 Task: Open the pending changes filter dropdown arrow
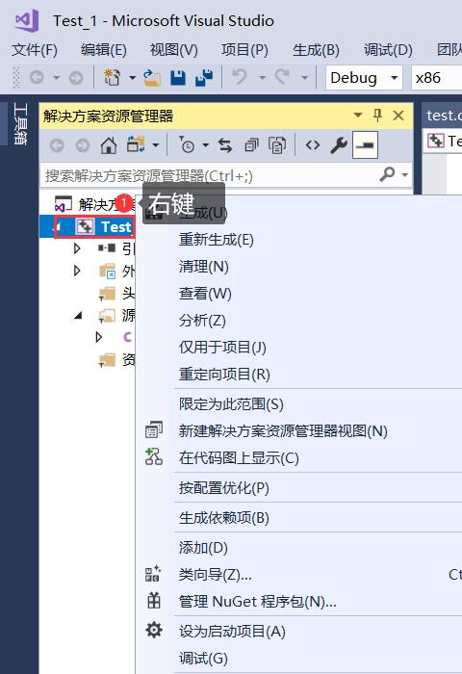point(206,145)
